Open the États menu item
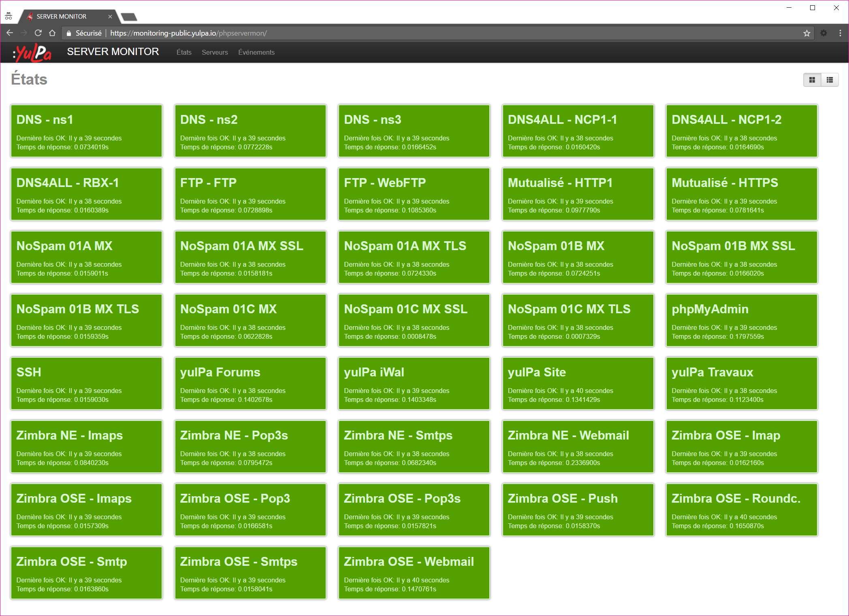The image size is (849, 616). point(184,52)
